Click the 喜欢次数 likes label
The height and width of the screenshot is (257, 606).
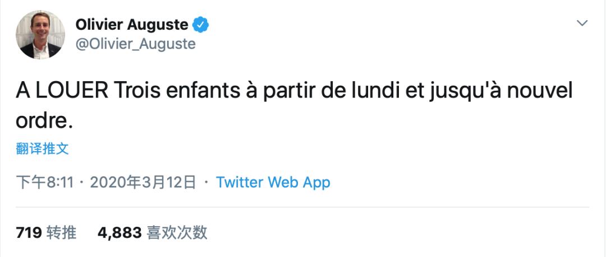point(177,232)
